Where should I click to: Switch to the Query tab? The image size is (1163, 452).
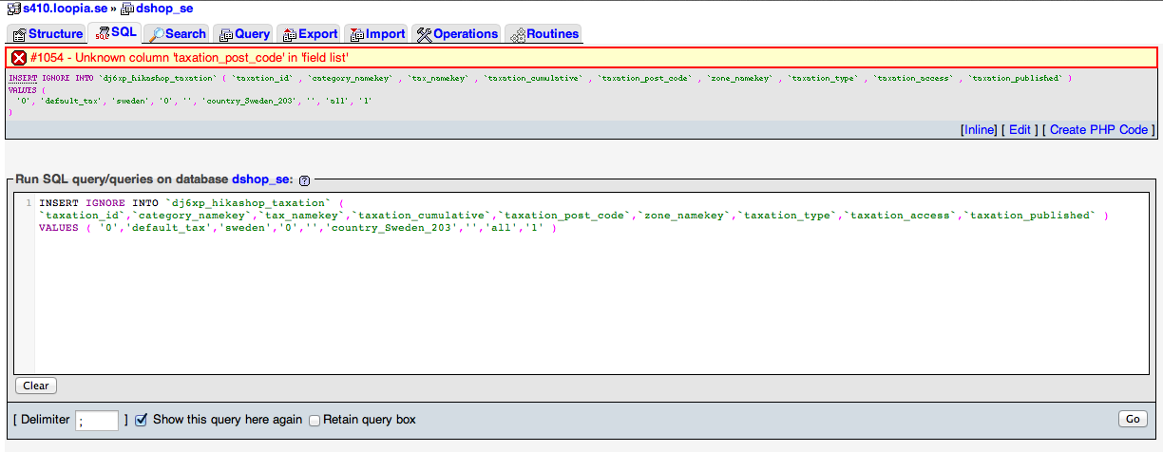[x=243, y=34]
